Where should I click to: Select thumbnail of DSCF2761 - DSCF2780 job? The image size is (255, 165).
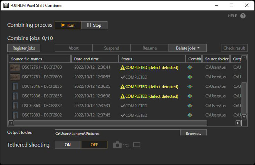[15, 67]
